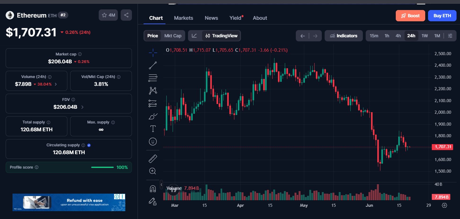
Task: Open the forecasting and measurement tools
Action: (x=153, y=103)
